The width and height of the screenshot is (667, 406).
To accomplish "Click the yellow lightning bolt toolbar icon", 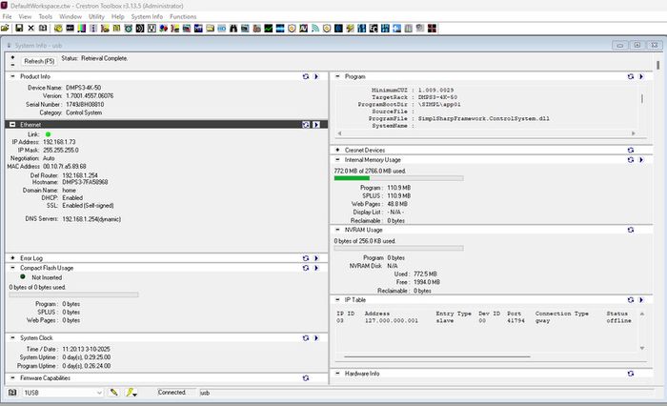I will point(350,28).
